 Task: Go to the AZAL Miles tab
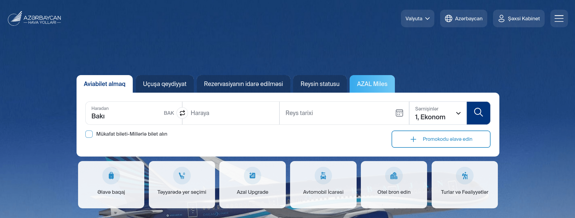click(372, 84)
